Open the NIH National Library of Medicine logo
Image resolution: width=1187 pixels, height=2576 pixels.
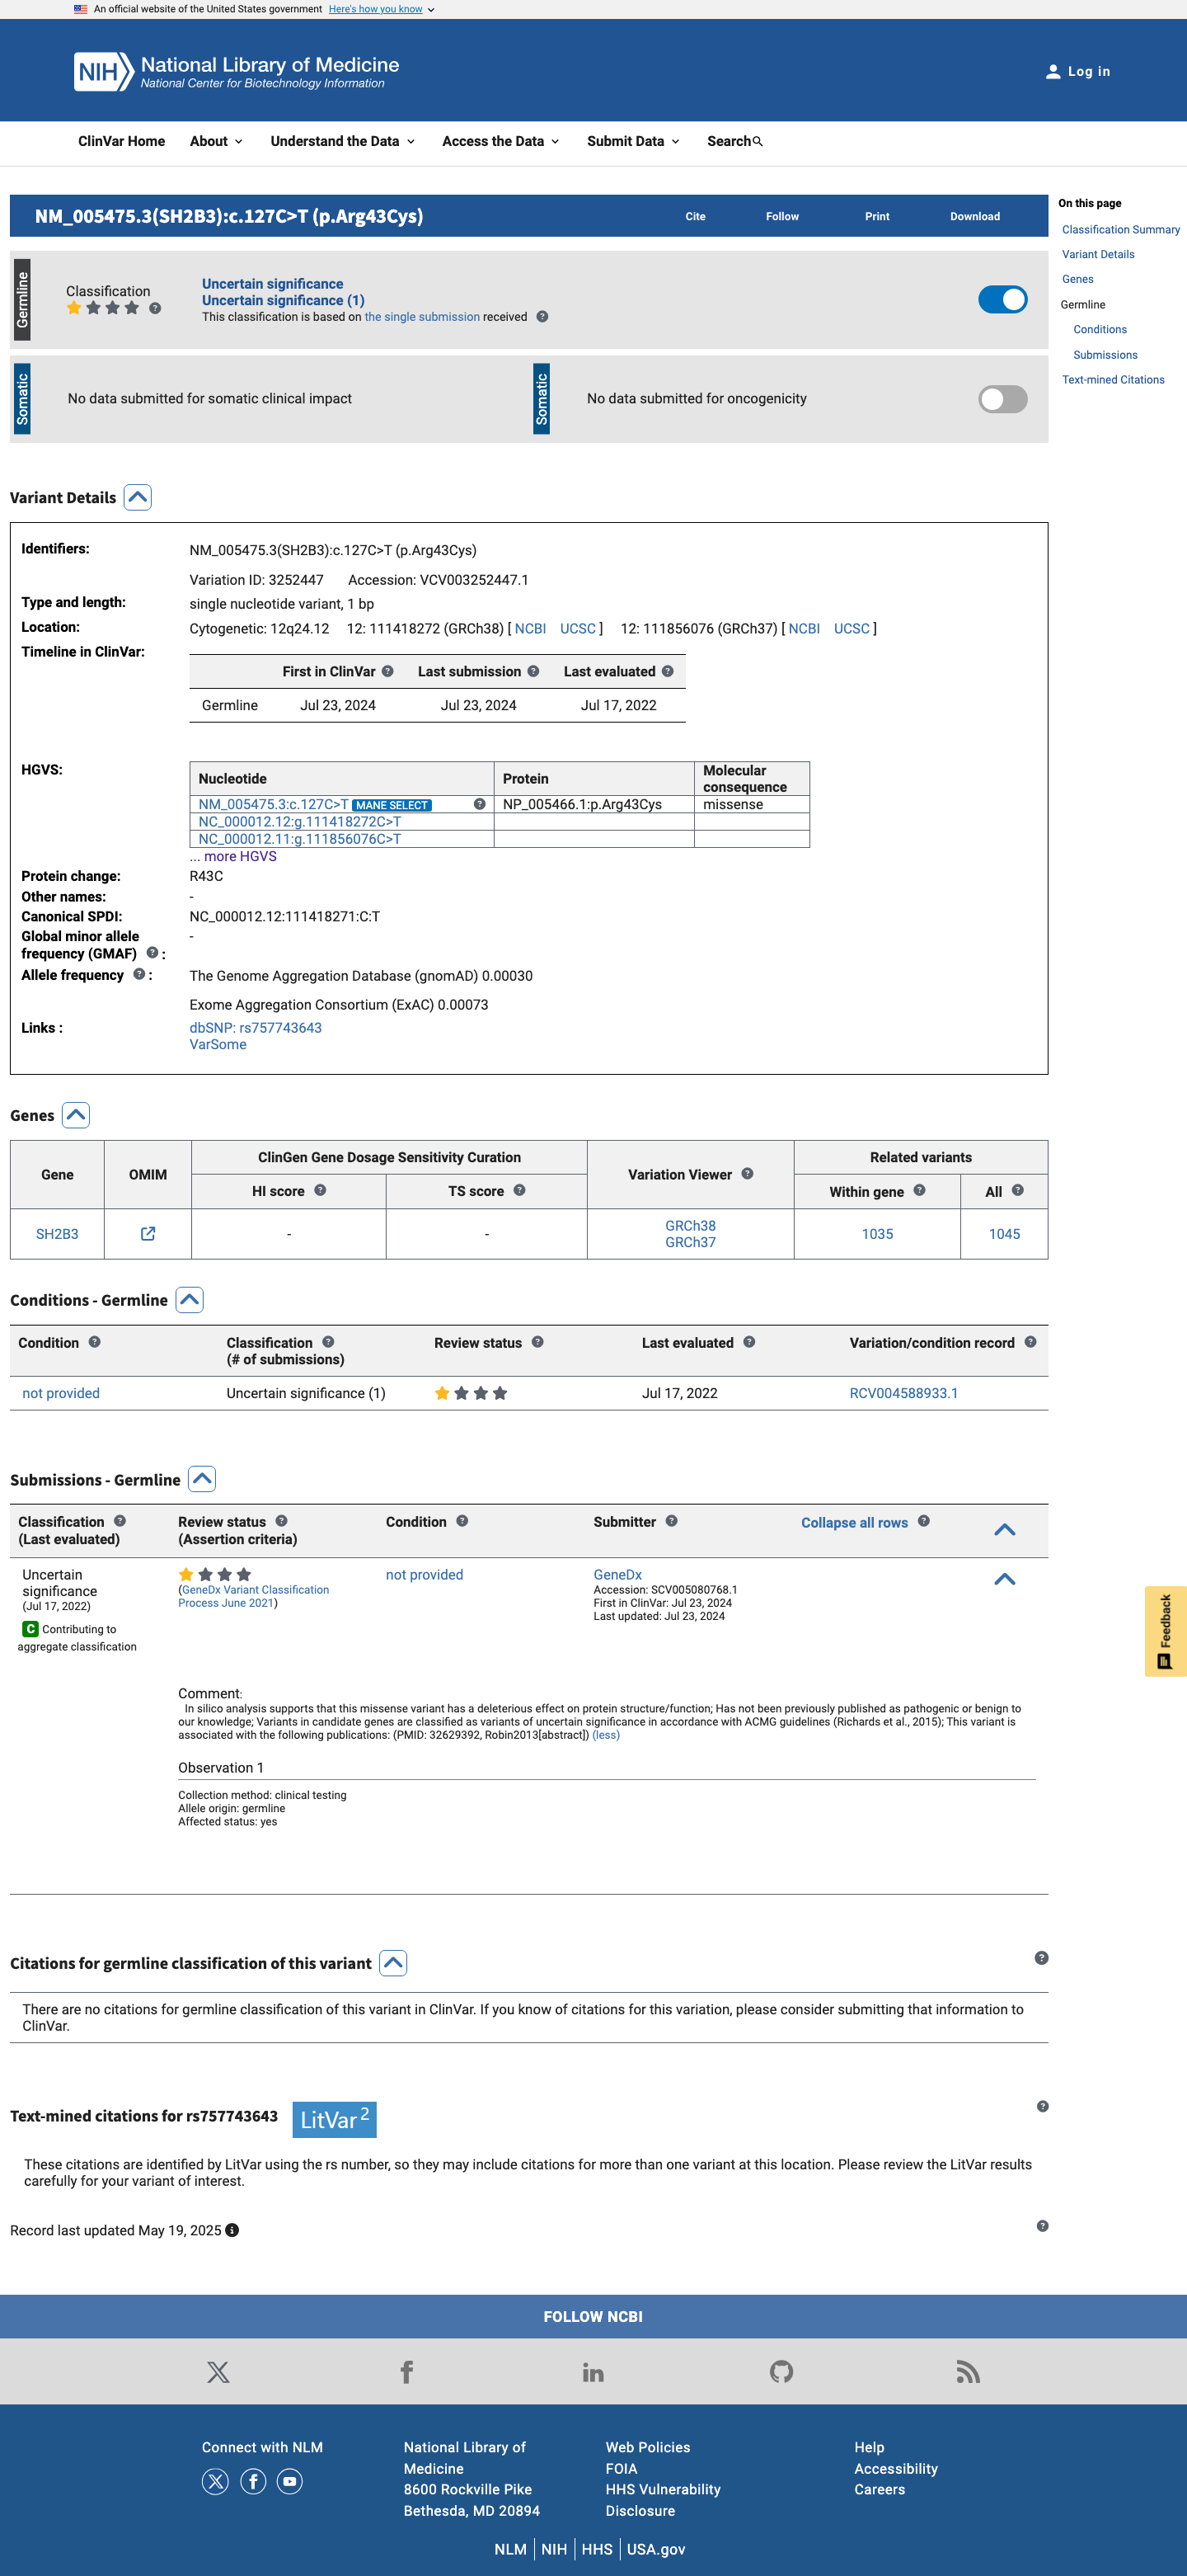[237, 71]
